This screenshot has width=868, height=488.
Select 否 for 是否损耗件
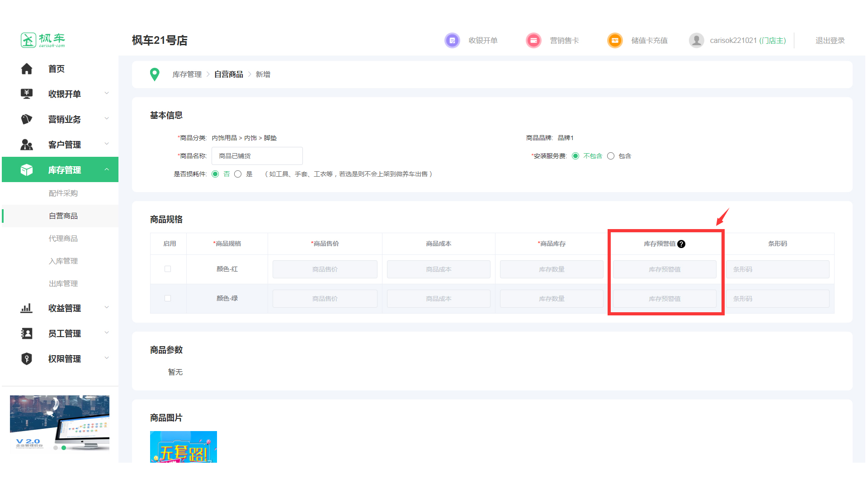point(215,174)
